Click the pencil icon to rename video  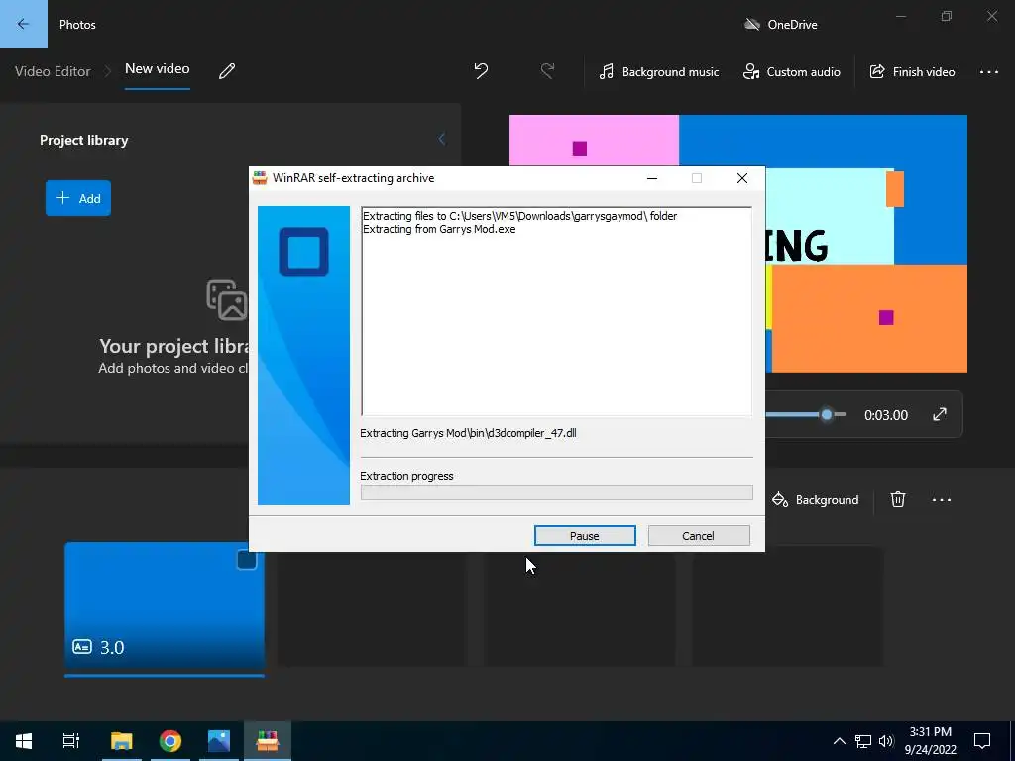tap(227, 71)
